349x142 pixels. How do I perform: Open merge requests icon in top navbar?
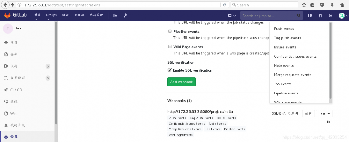pos(320,16)
